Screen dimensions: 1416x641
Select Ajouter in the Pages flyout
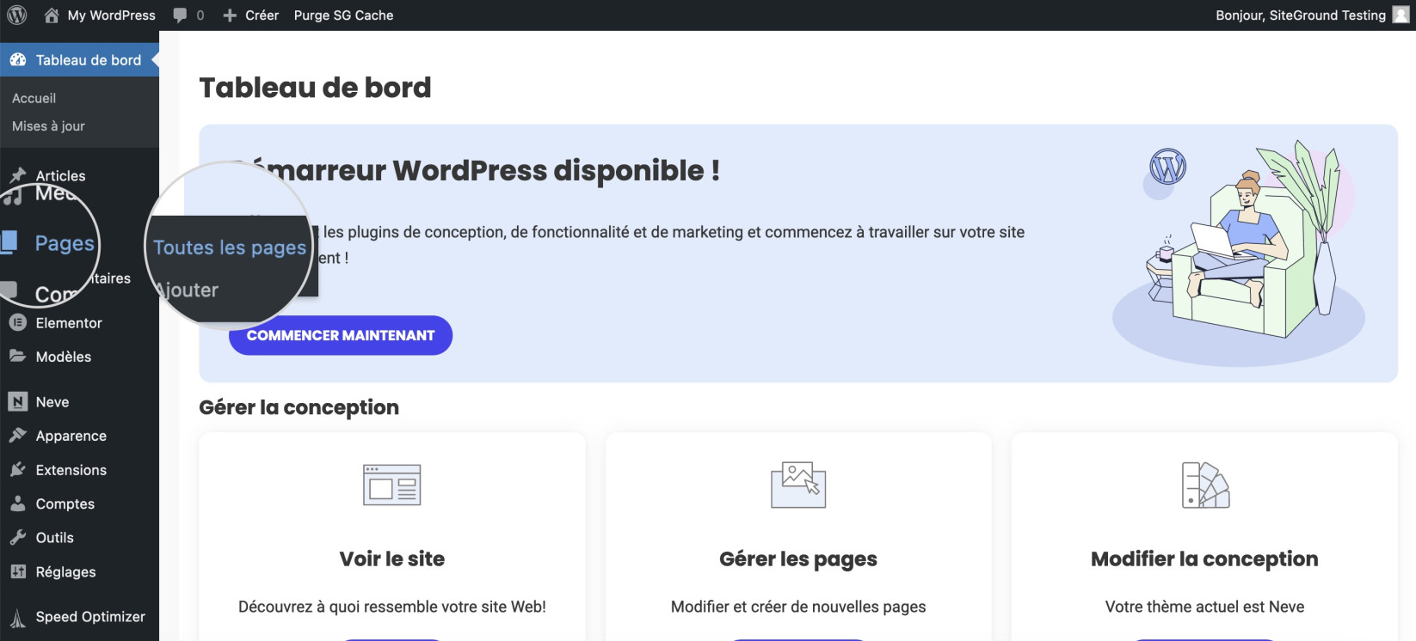coord(188,290)
